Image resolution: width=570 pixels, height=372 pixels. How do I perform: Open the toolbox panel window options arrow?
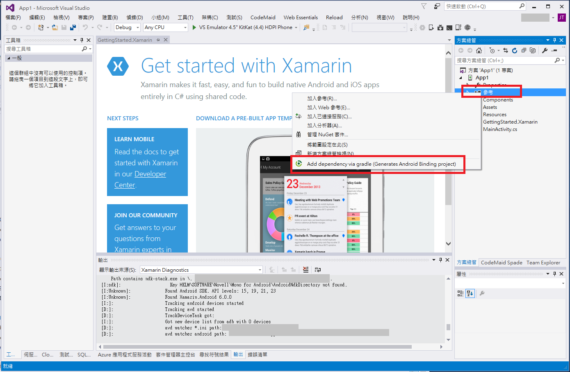pos(75,40)
